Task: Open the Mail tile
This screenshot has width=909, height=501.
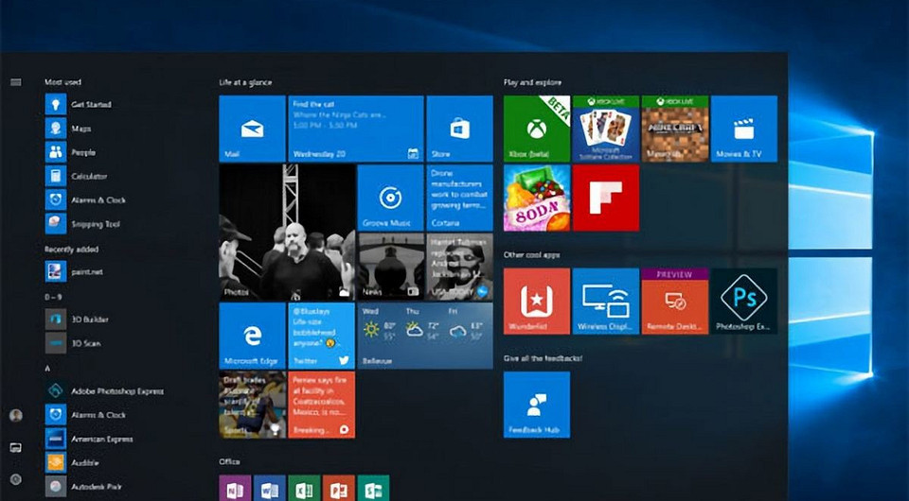Action: [252, 129]
